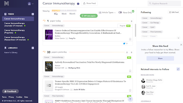Click Hao Chen researcher avatar
Screen dimensions: 183x103
click(x=143, y=93)
